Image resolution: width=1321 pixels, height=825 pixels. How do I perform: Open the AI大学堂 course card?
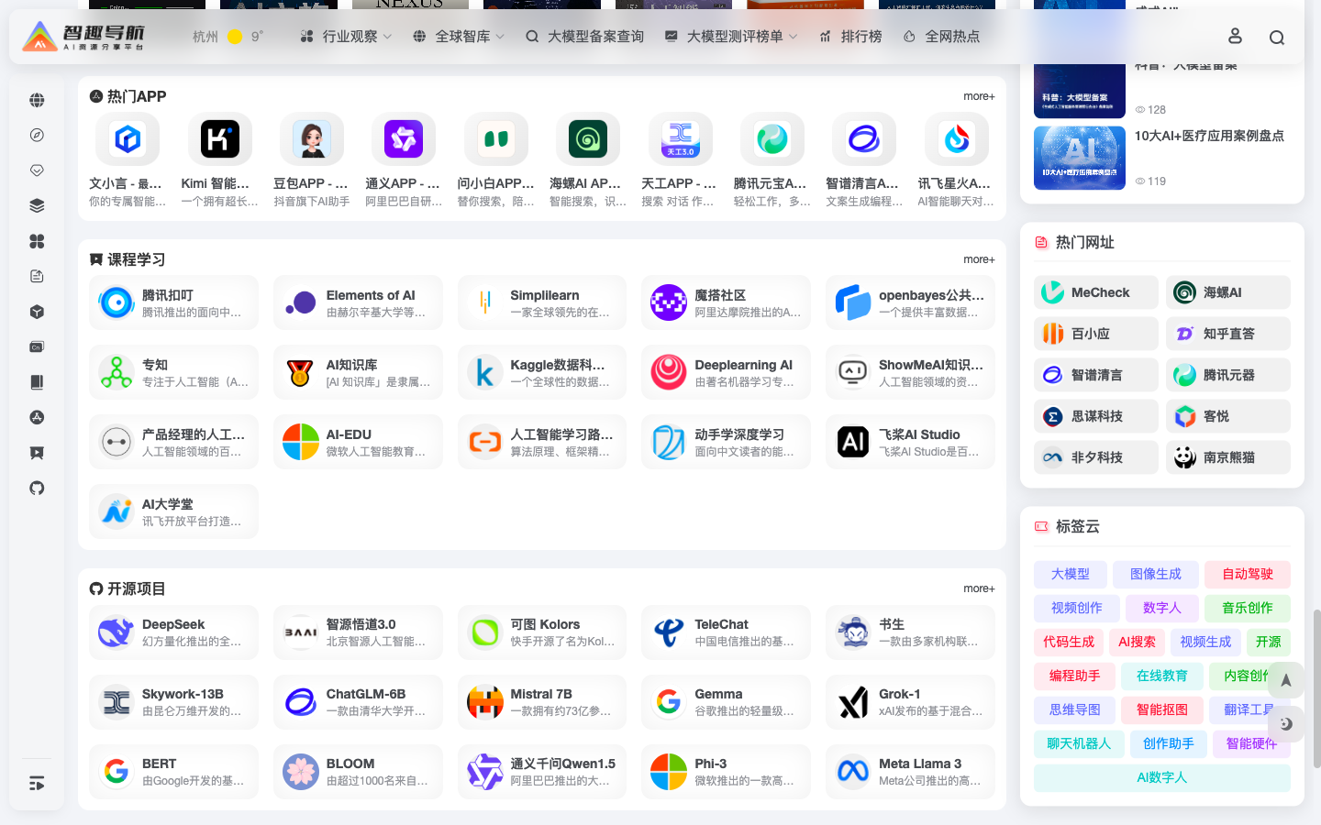[173, 511]
